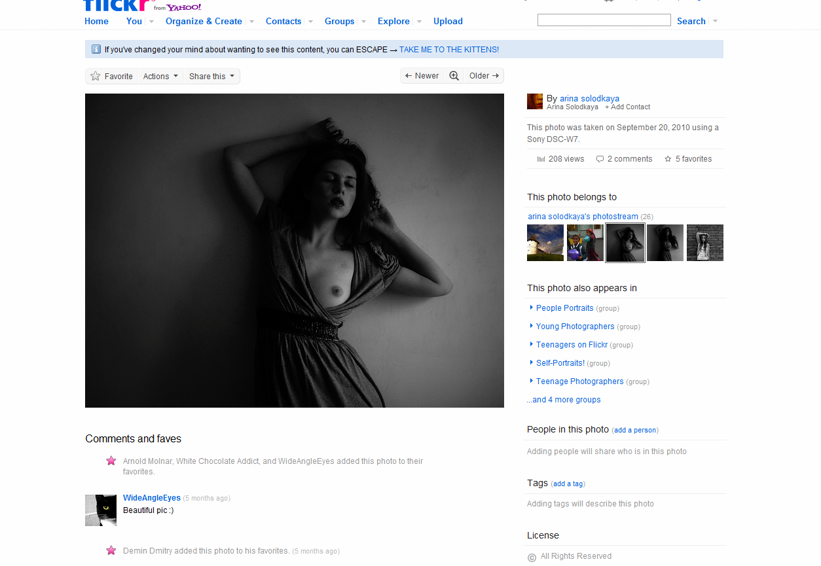Click the pink star beside Arnold Molnar's fave
This screenshot has height=566, width=821.
pyautogui.click(x=111, y=461)
